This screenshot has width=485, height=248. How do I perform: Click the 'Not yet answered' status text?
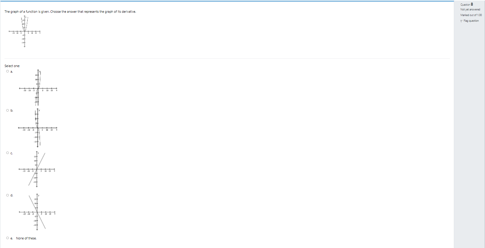pyautogui.click(x=470, y=9)
